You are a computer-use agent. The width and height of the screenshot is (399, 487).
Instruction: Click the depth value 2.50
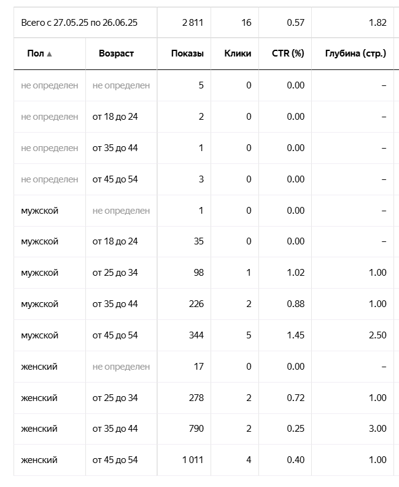point(378,335)
